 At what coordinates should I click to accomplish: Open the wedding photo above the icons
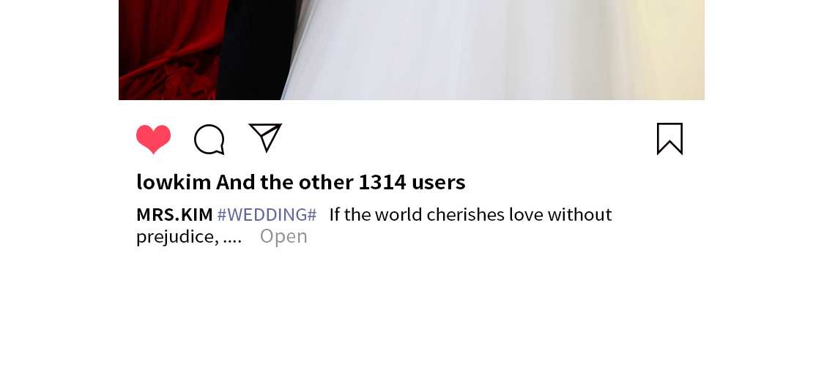412,50
